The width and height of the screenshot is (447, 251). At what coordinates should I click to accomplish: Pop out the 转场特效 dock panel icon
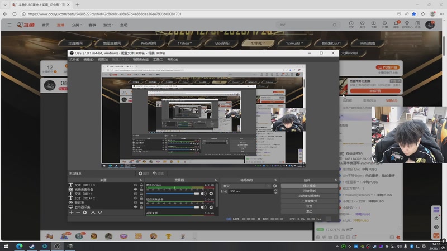point(275,180)
